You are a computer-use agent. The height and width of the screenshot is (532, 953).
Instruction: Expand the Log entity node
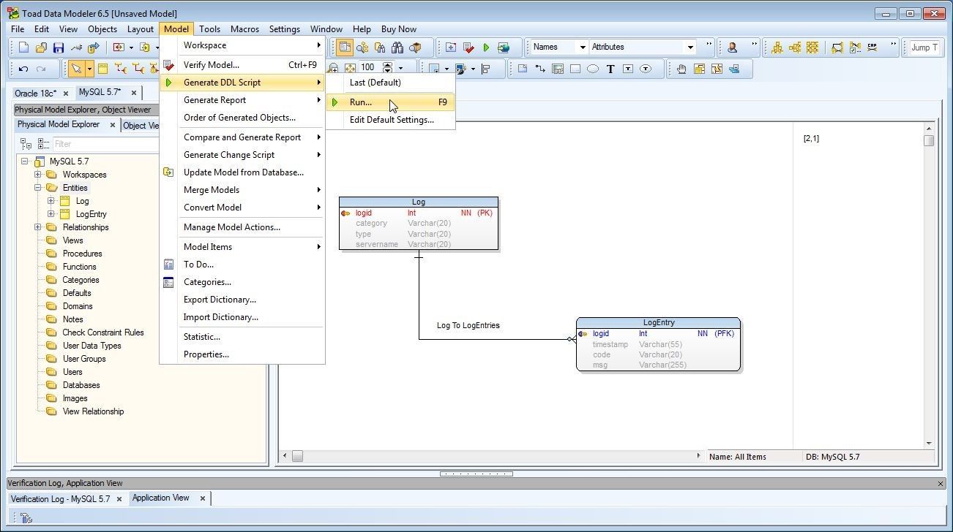(51, 201)
